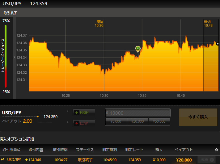The image size is (220, 164).
Task: Select the HIGH option button
Action: click(84, 113)
